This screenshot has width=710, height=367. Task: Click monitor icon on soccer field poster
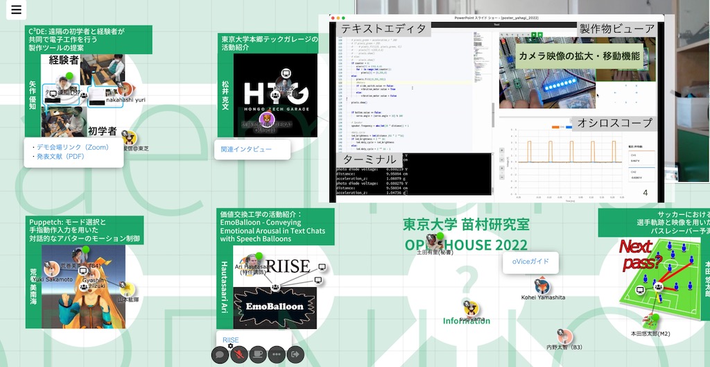pos(640,289)
